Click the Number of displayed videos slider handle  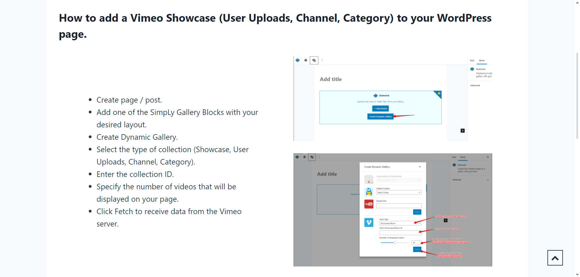395,243
